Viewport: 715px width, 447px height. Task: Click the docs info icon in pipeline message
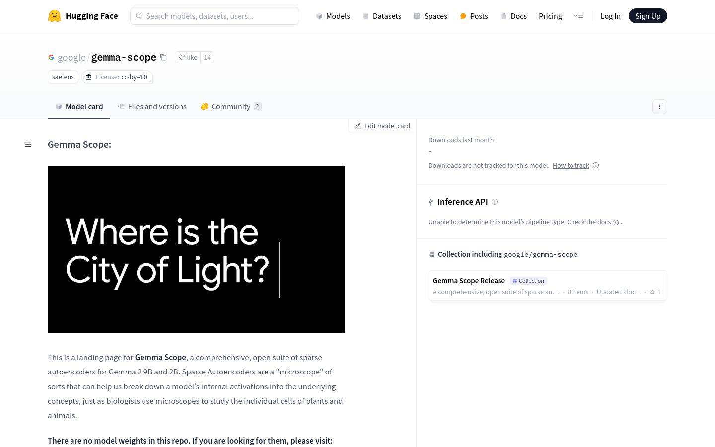point(616,223)
